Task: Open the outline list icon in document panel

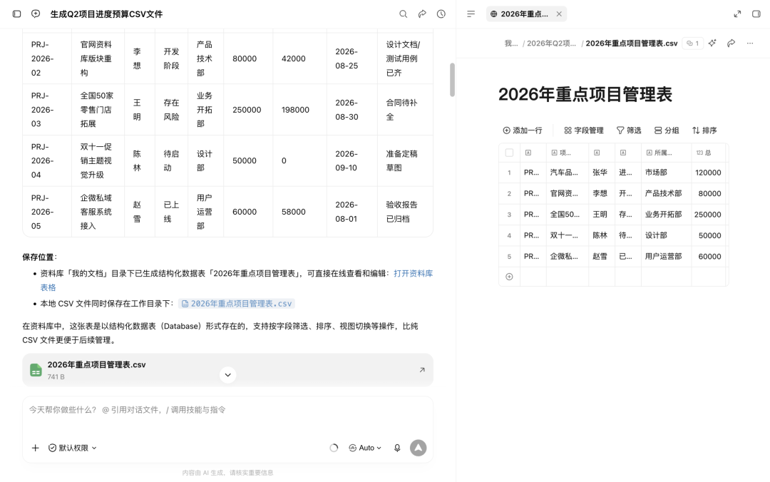Action: pyautogui.click(x=471, y=14)
